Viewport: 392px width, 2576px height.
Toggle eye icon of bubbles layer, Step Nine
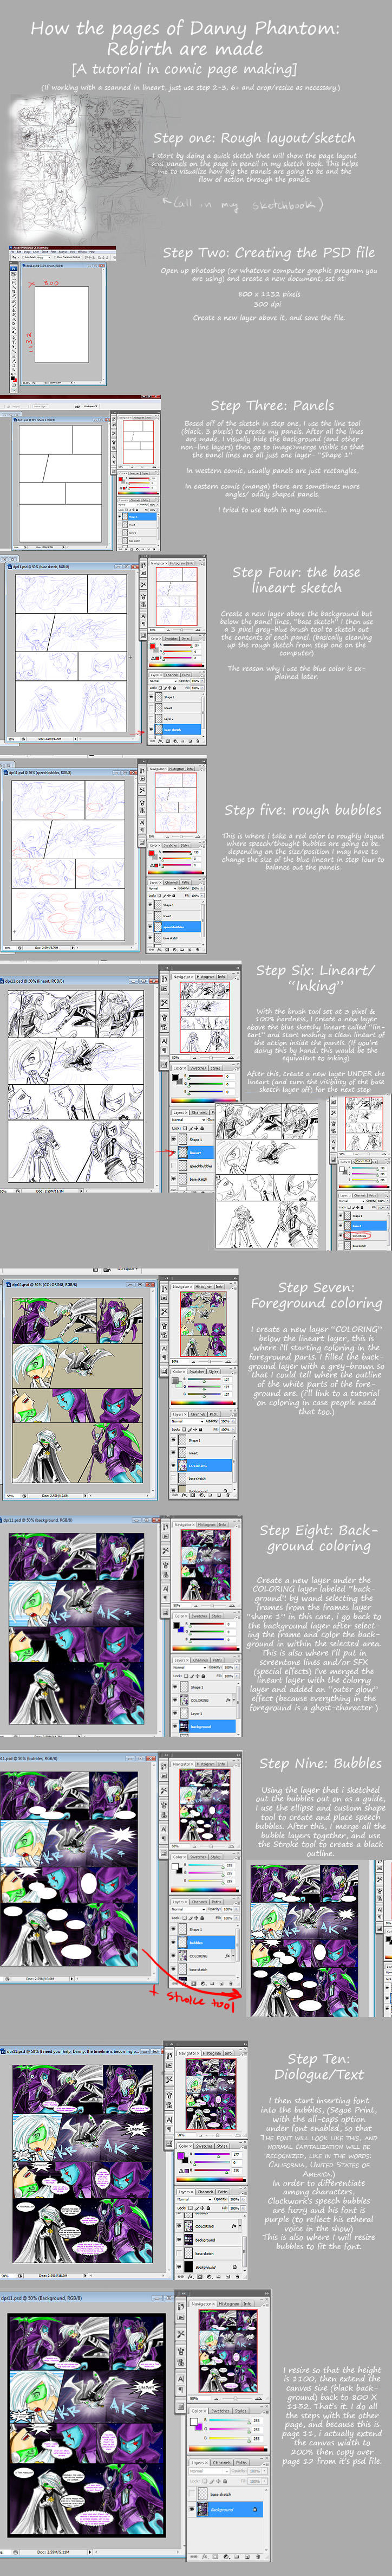tap(173, 1942)
